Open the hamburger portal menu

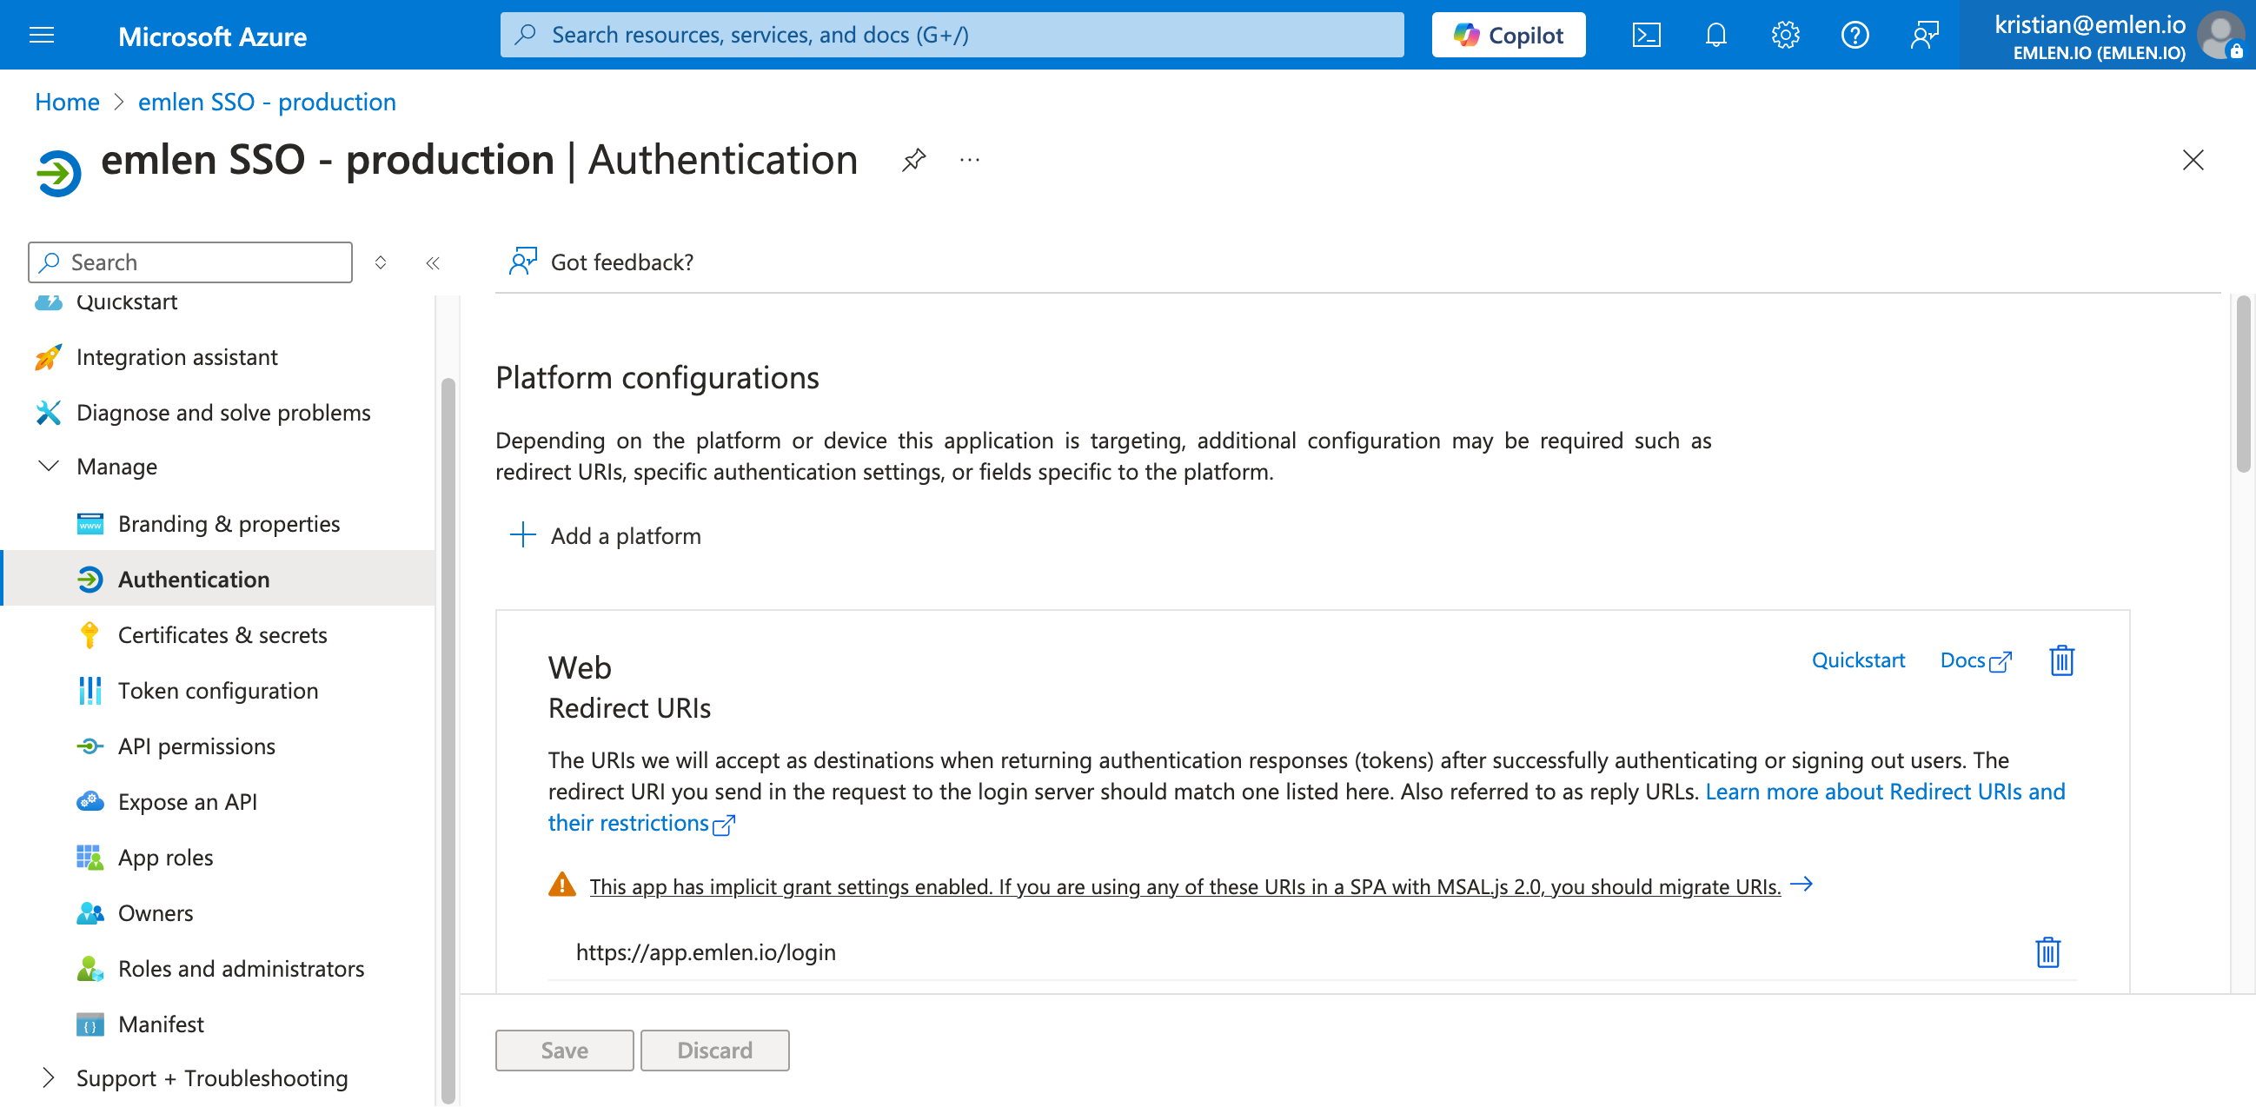pyautogui.click(x=41, y=35)
